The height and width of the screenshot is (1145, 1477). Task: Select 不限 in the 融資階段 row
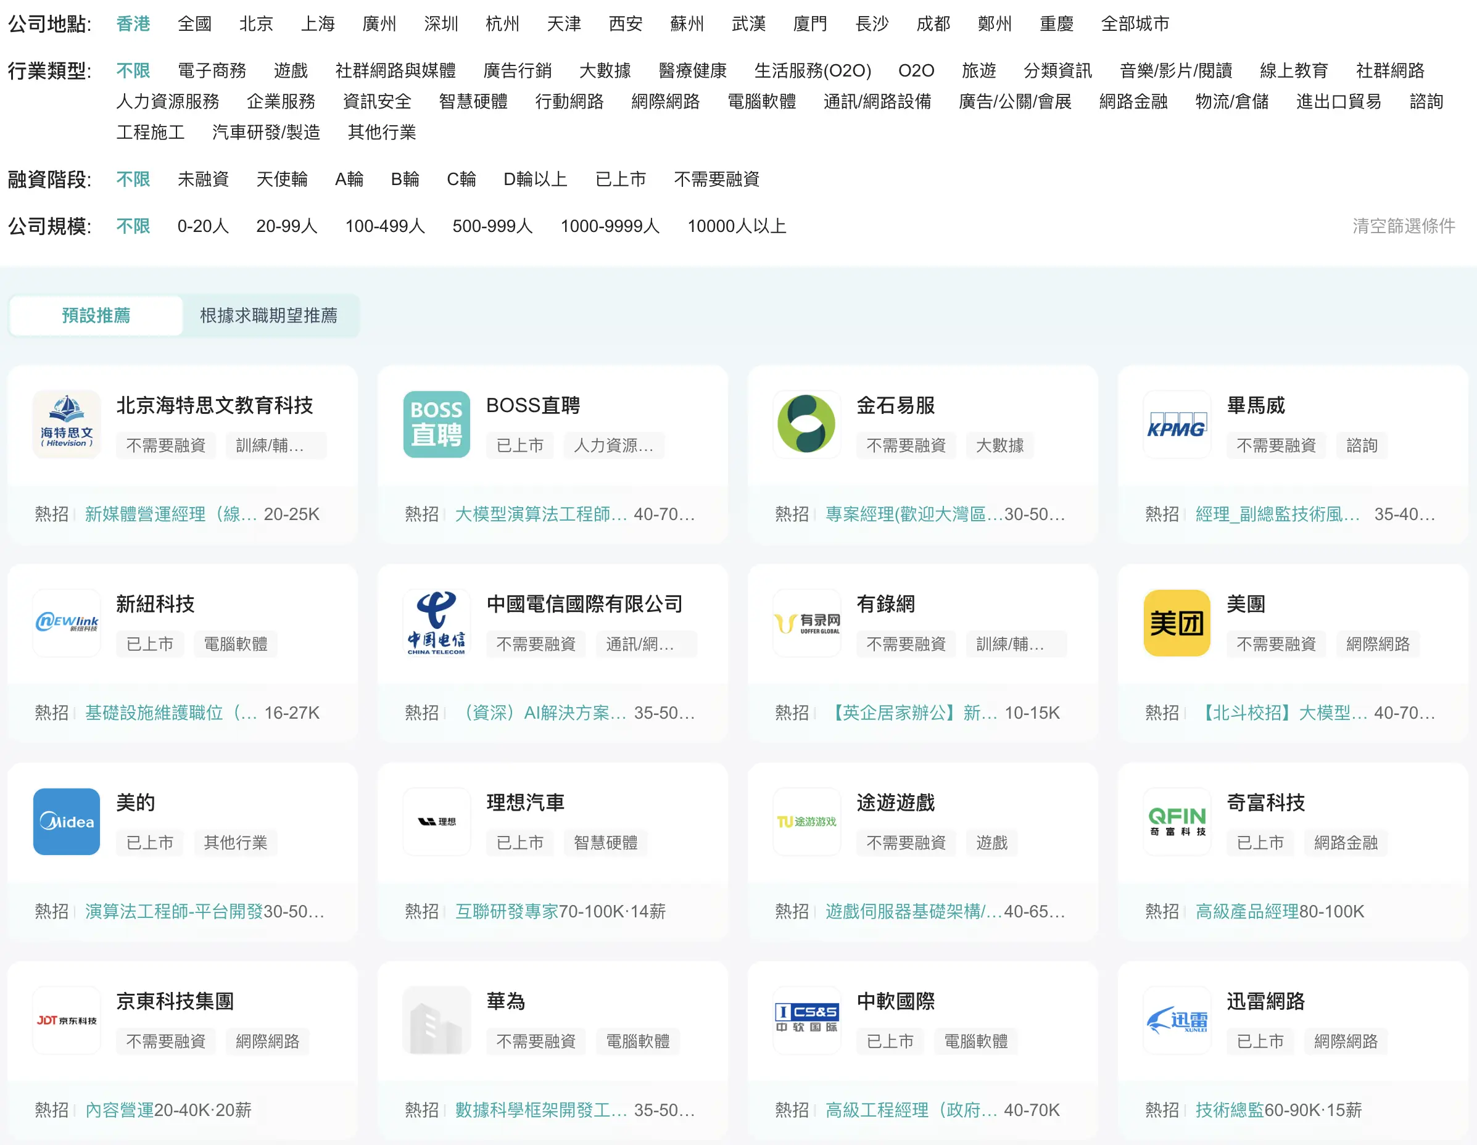point(133,180)
